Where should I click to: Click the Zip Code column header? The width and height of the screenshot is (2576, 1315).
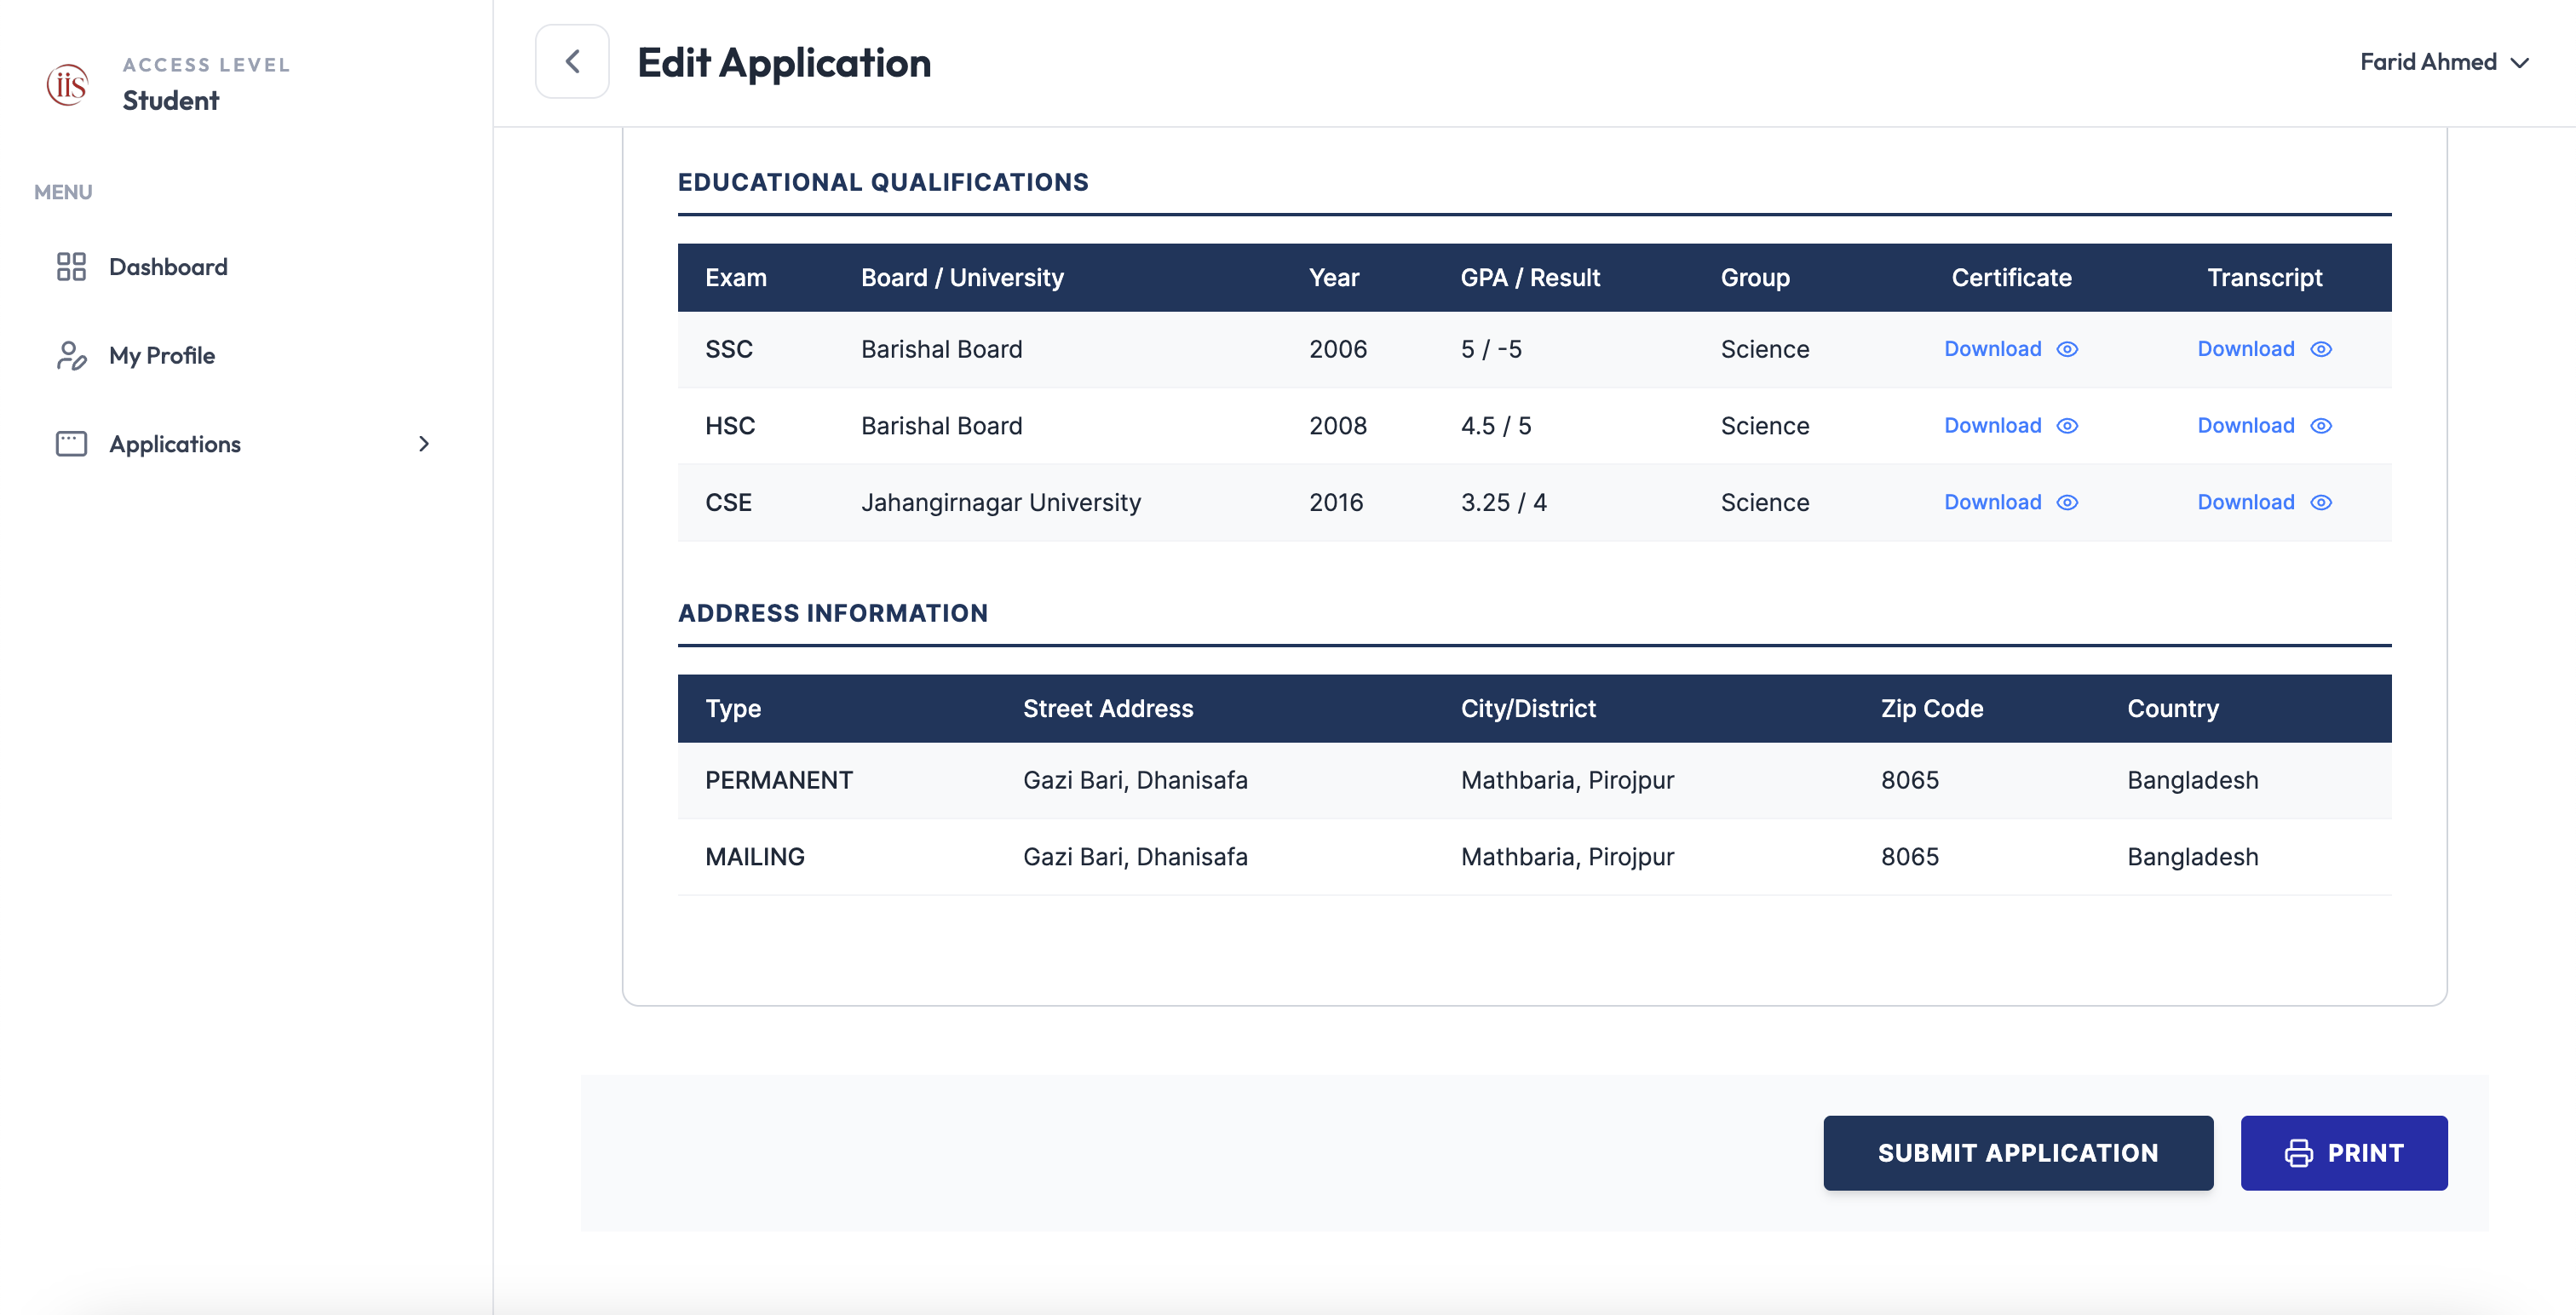coord(1931,708)
